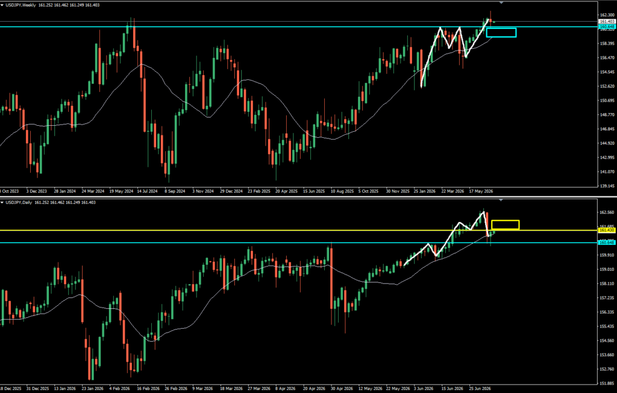Screen dimensions: 617x393
Task: Click the 161.403 current price label on Weekly chart
Action: click(x=607, y=21)
